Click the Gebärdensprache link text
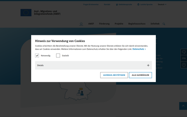187x117 pixels. (125, 4)
